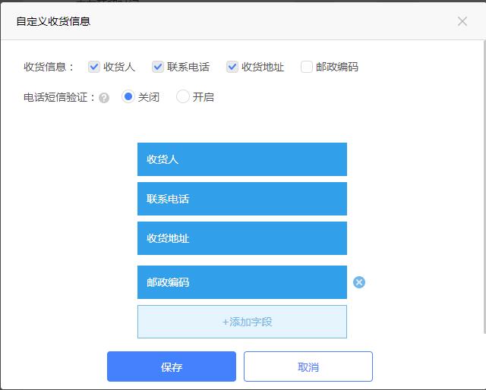Select the blue 收货人 field block
Screen dimensions: 486x390
[x=242, y=159]
